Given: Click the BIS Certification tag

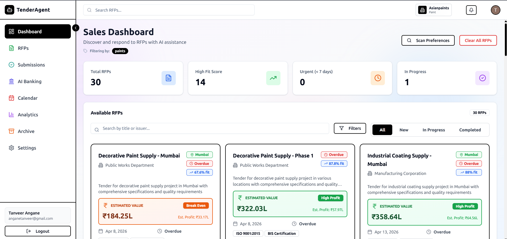Looking at the screenshot, I should coord(282,233).
